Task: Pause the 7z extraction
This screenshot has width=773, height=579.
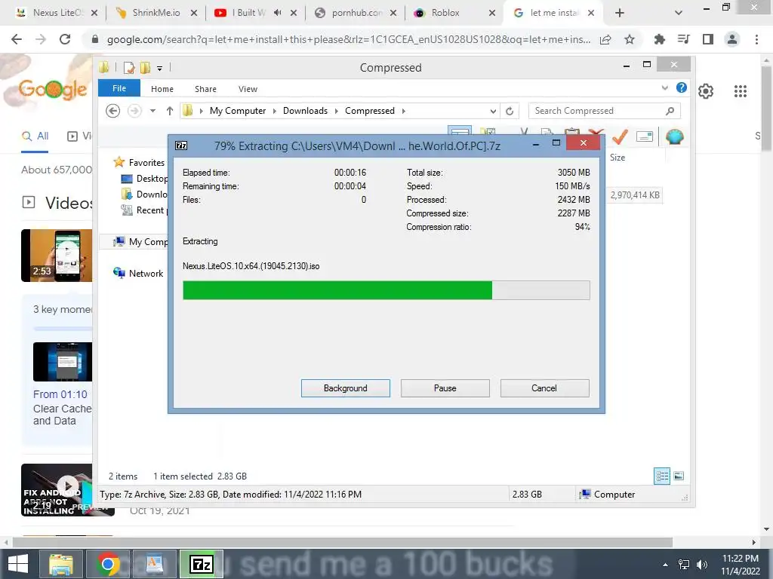Action: pos(445,388)
